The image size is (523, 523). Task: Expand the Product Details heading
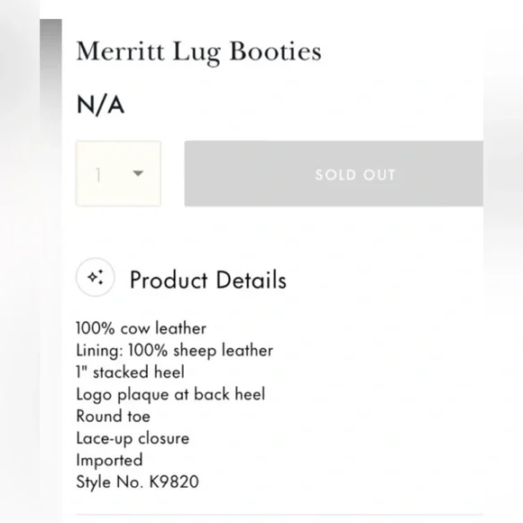coord(207,280)
